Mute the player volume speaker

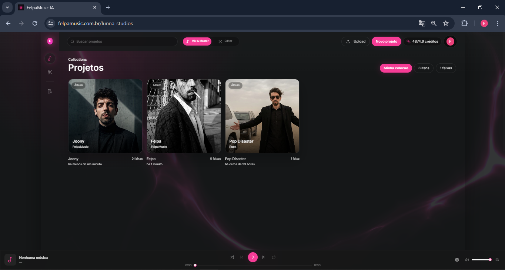466,260
